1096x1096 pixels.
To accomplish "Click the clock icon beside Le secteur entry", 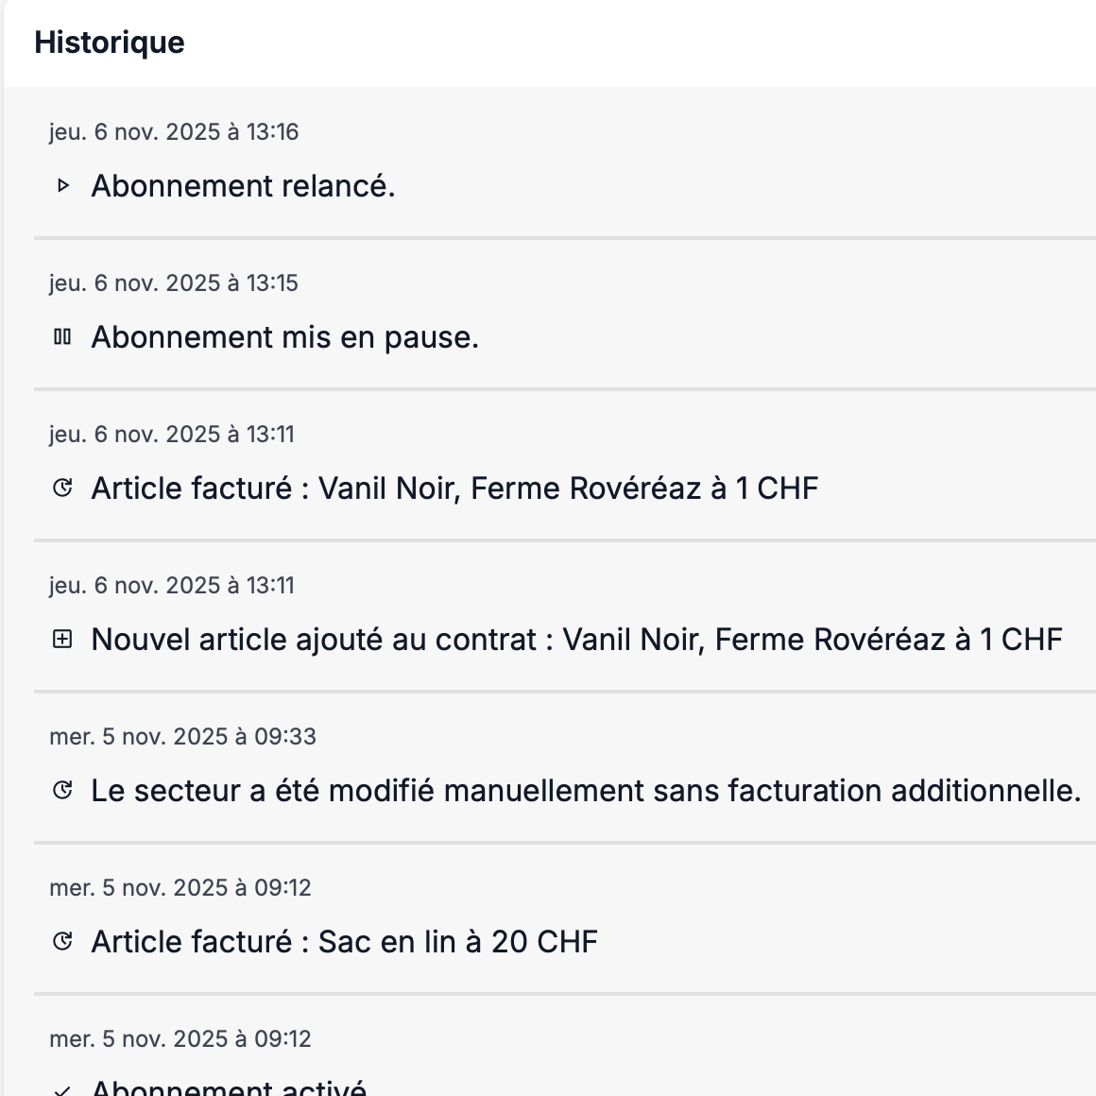I will click(62, 791).
